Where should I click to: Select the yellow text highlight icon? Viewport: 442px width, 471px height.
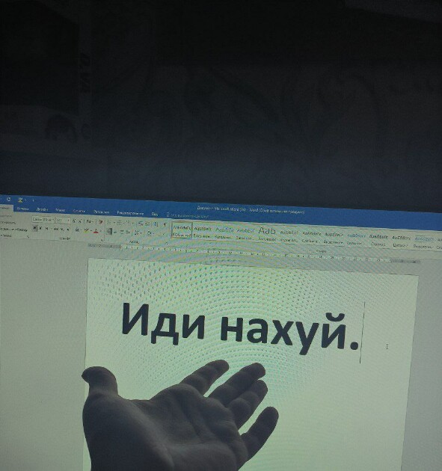(x=87, y=231)
